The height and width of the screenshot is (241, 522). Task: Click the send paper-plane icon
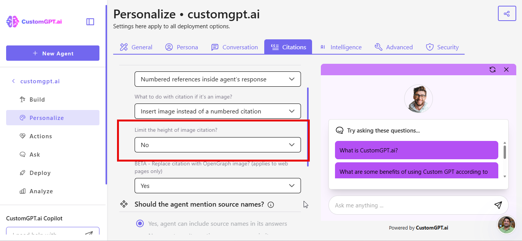pos(498,205)
